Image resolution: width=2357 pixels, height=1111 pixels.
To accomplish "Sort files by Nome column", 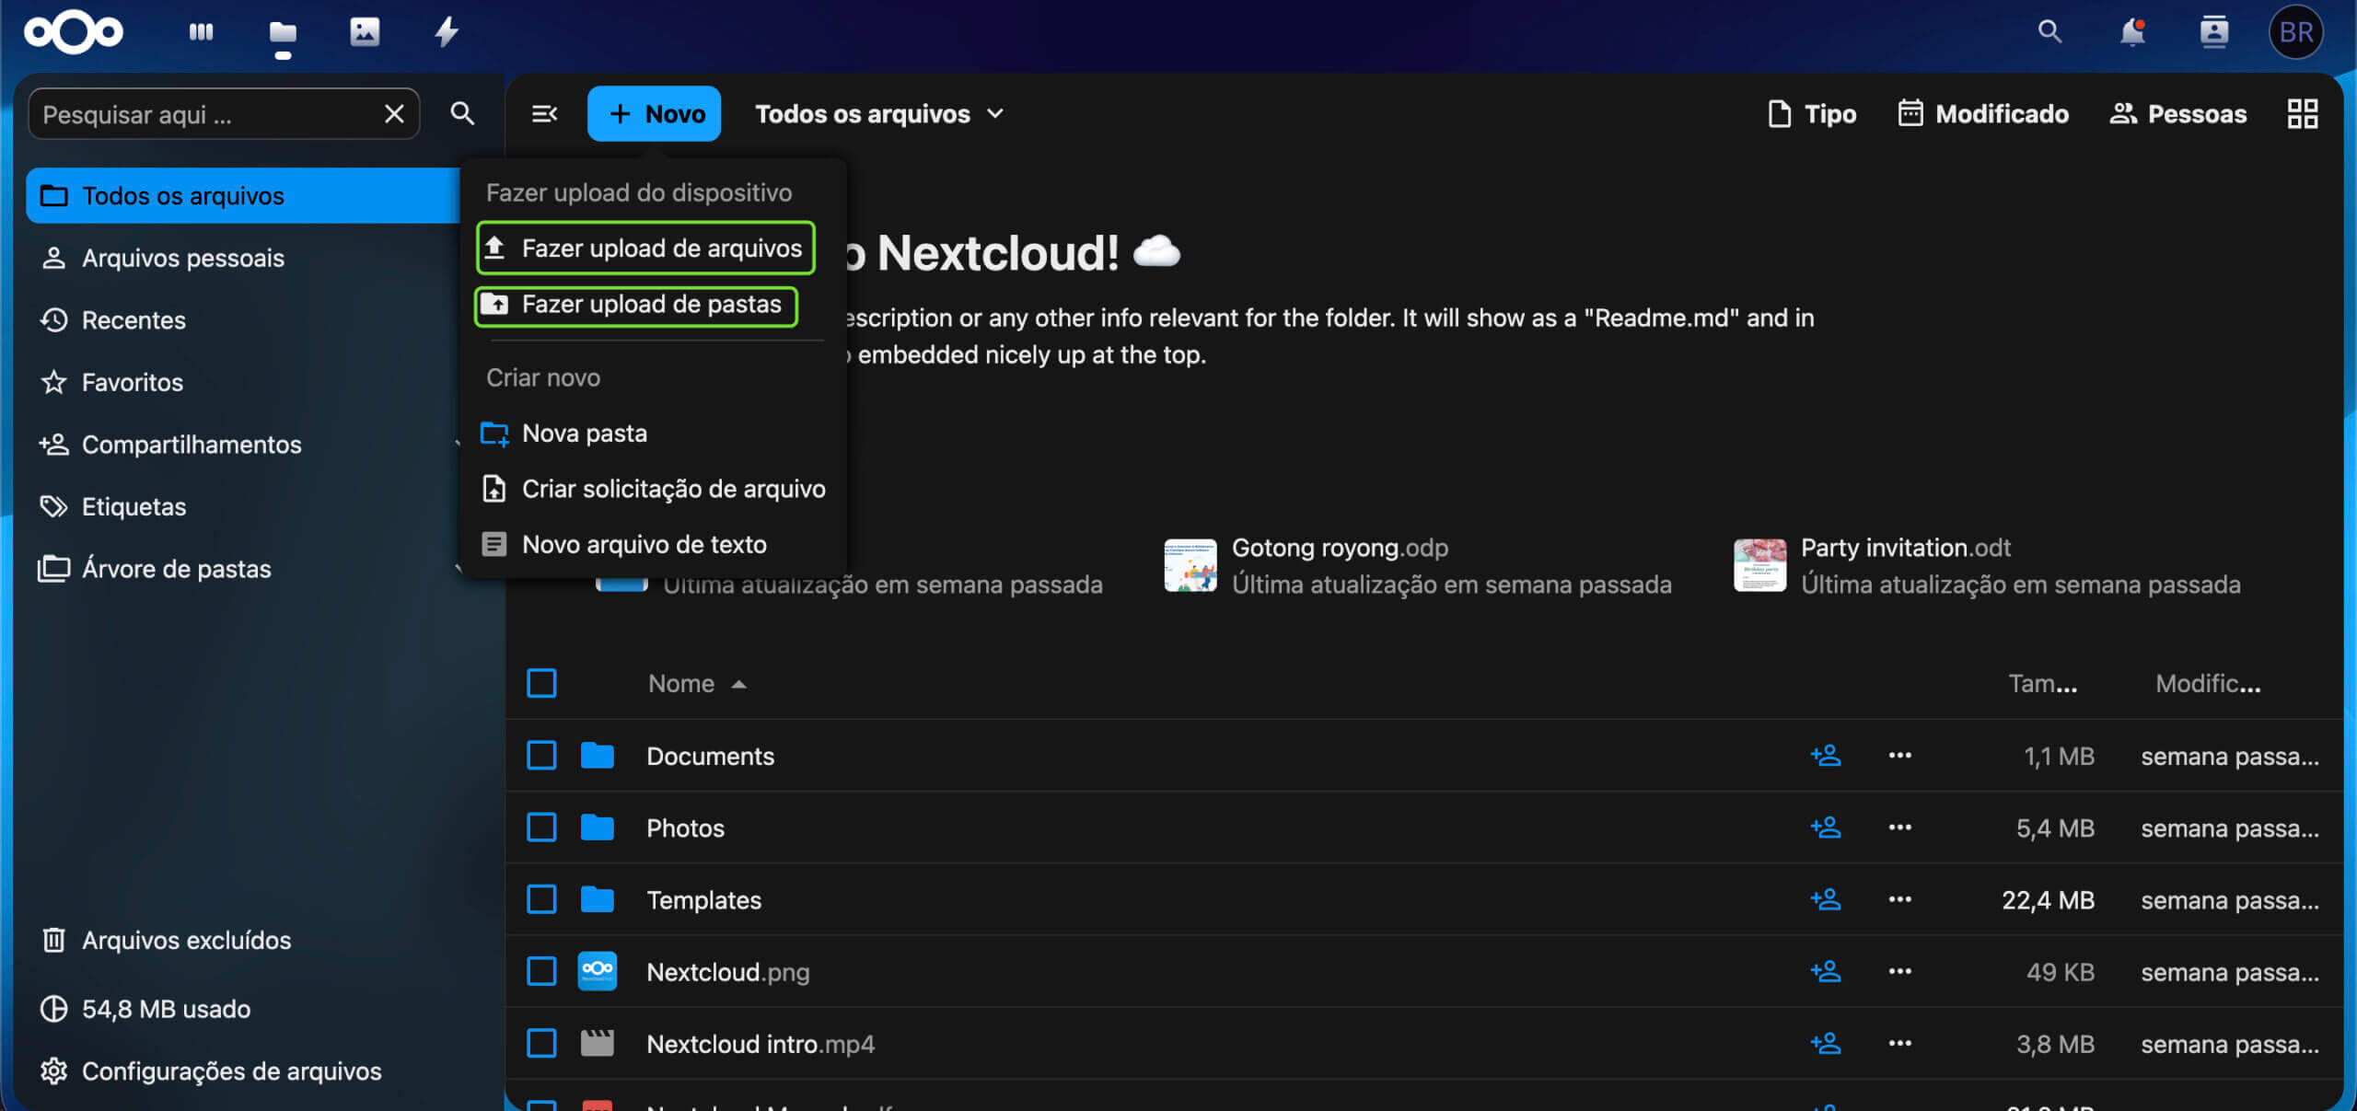I will click(x=697, y=684).
